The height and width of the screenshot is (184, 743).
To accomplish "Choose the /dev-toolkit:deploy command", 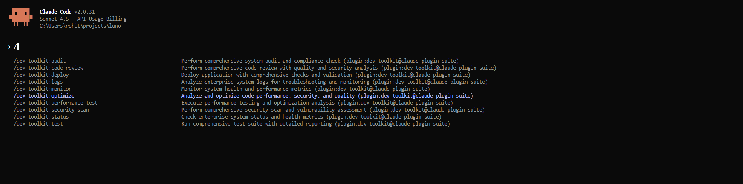I will click(41, 75).
